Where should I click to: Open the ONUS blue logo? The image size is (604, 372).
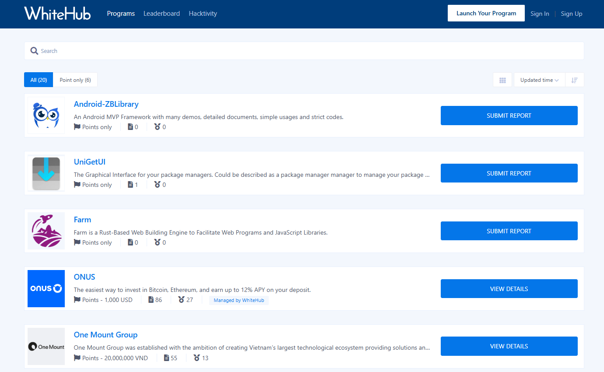(x=46, y=288)
